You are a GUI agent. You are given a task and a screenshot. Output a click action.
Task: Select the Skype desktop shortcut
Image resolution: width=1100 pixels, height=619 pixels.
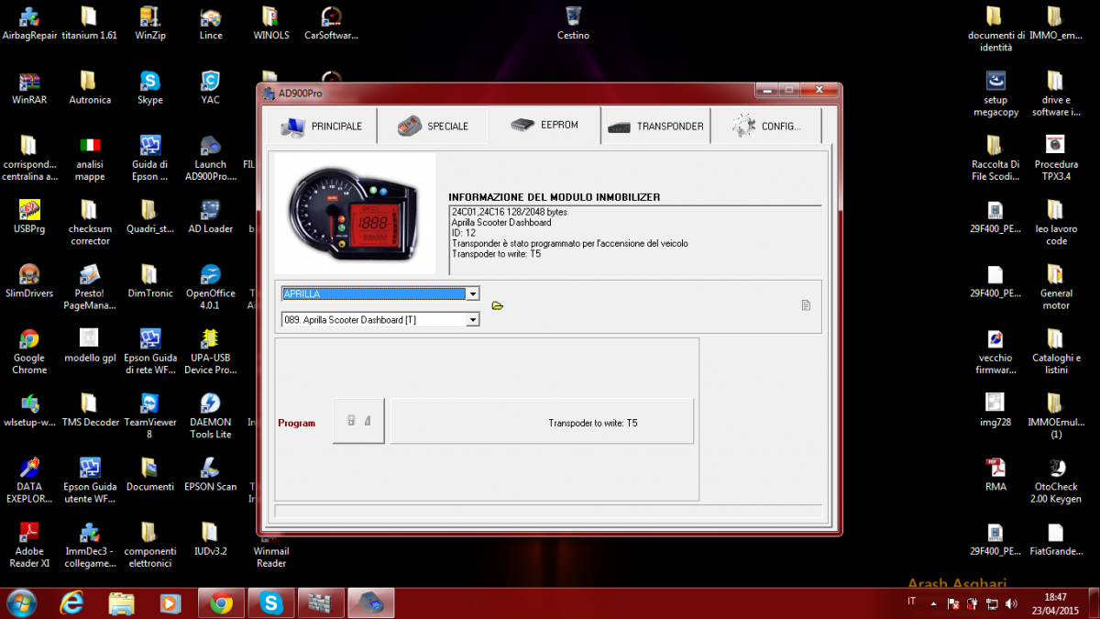pyautogui.click(x=150, y=88)
